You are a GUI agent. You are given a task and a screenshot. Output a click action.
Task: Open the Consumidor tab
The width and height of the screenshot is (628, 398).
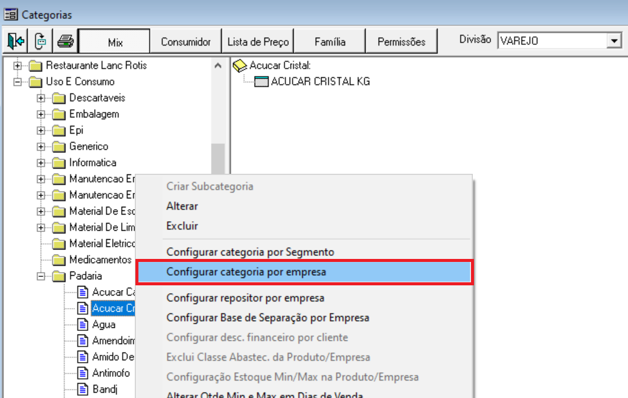186,41
